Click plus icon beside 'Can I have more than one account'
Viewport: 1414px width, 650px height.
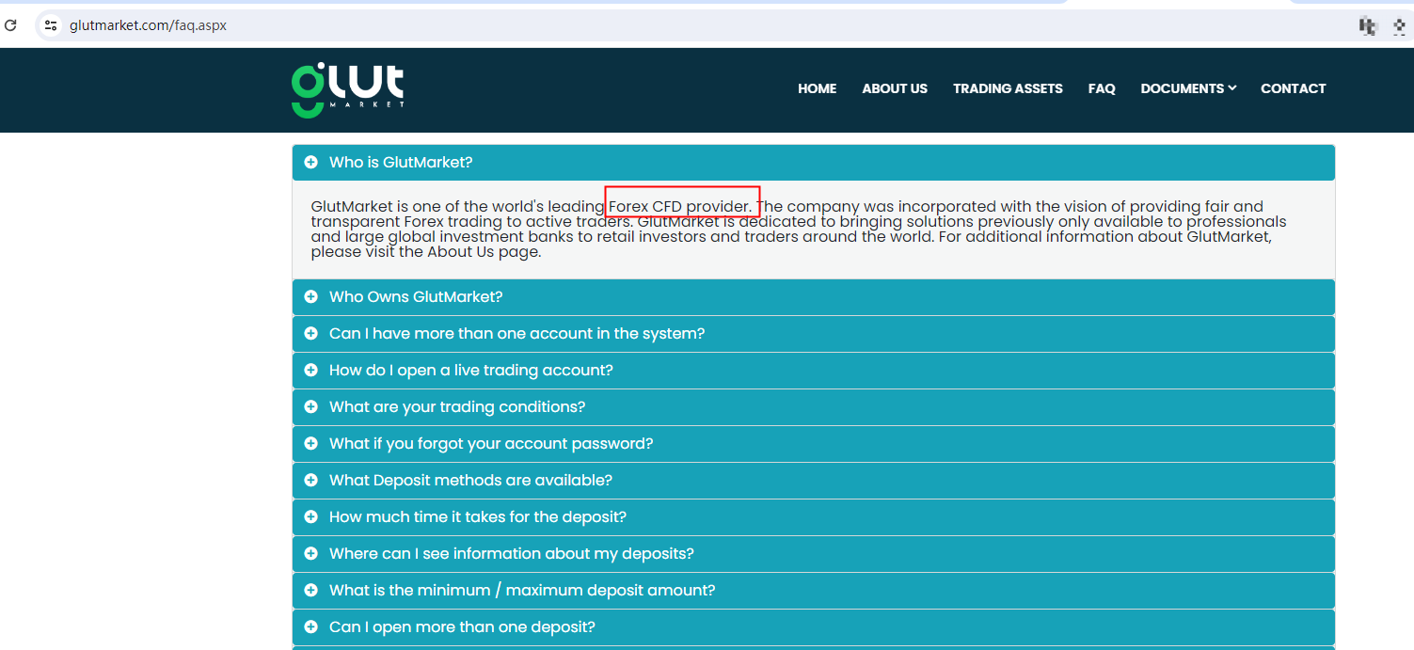click(311, 334)
